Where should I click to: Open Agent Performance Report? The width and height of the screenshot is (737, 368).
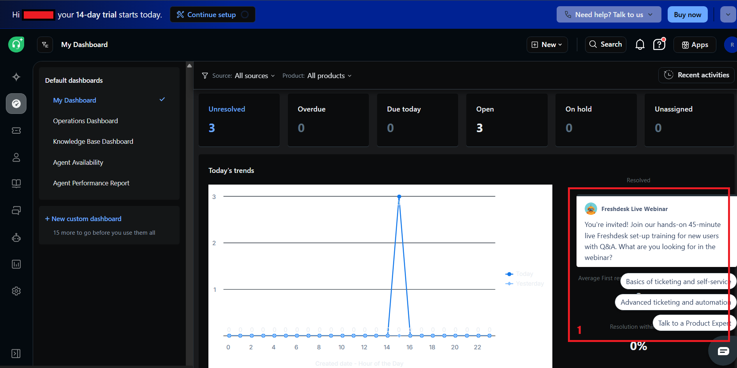91,183
